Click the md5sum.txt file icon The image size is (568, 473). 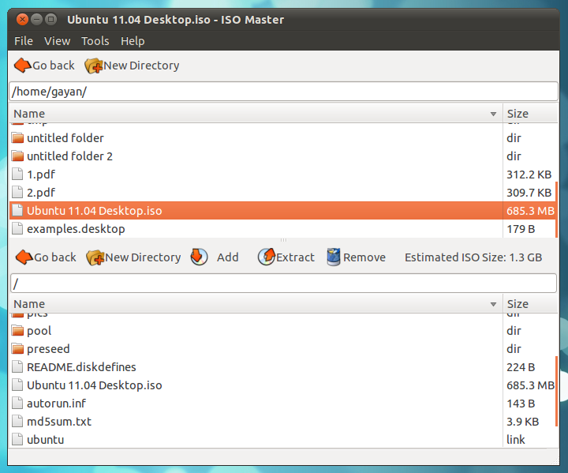(17, 421)
